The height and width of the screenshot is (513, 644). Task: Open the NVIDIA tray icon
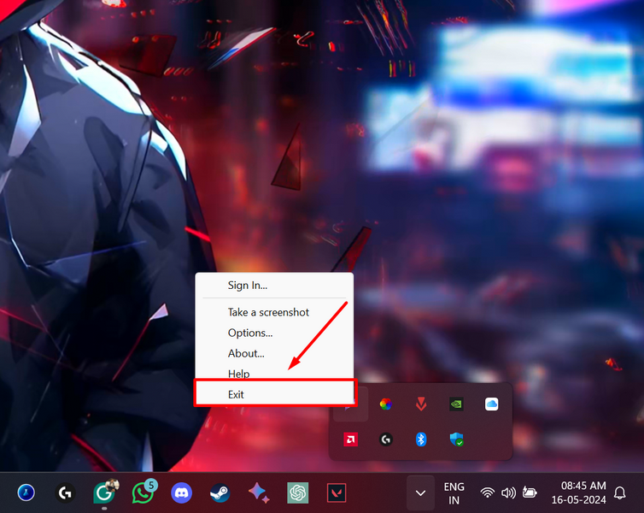pos(456,404)
